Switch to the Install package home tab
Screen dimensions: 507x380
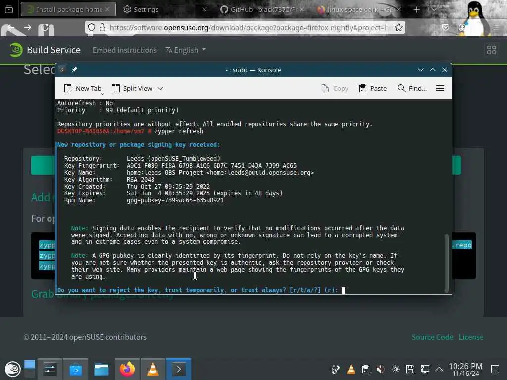(x=68, y=9)
